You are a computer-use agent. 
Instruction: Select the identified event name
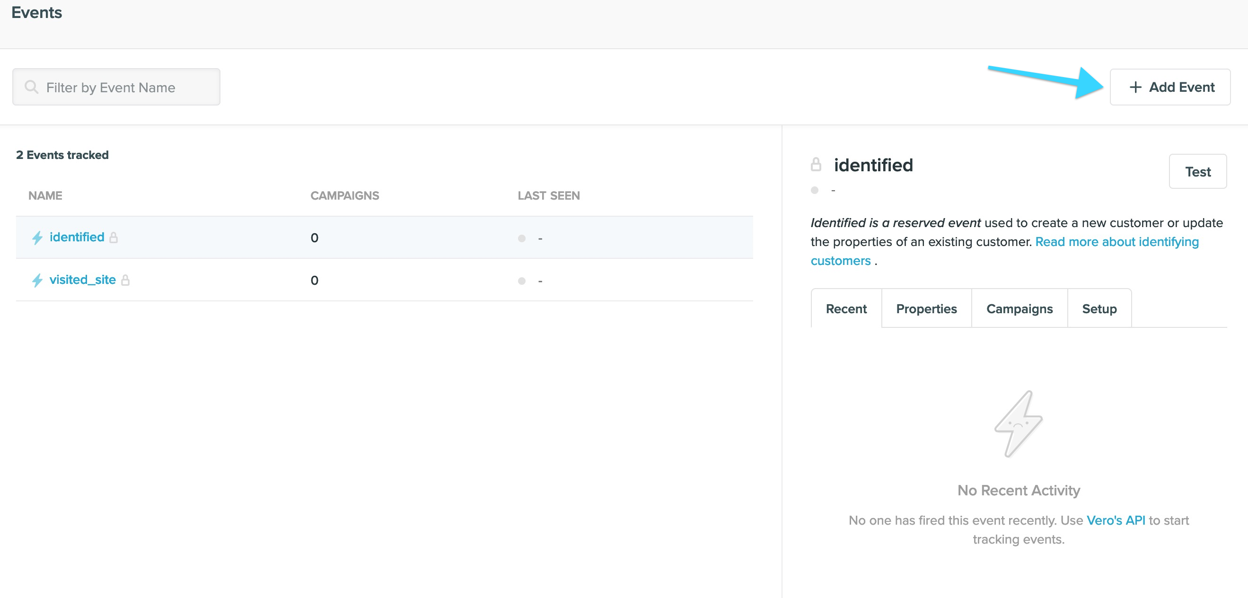coord(77,237)
